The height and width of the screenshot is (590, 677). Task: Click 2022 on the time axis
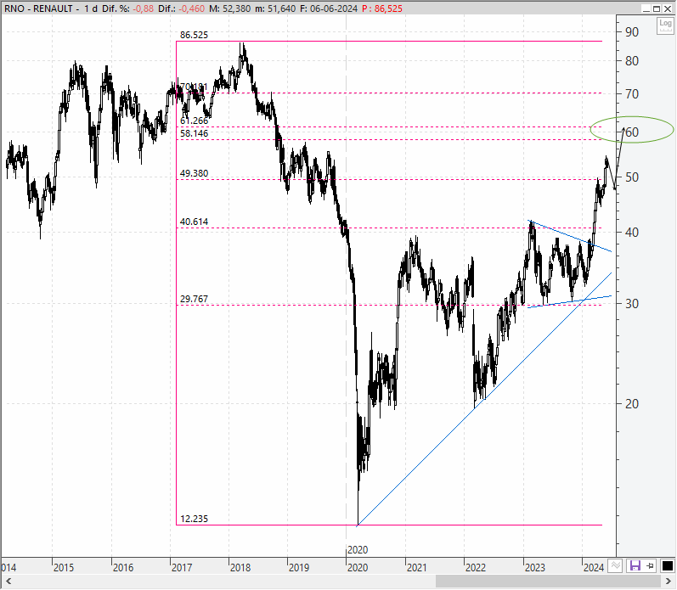pos(476,568)
